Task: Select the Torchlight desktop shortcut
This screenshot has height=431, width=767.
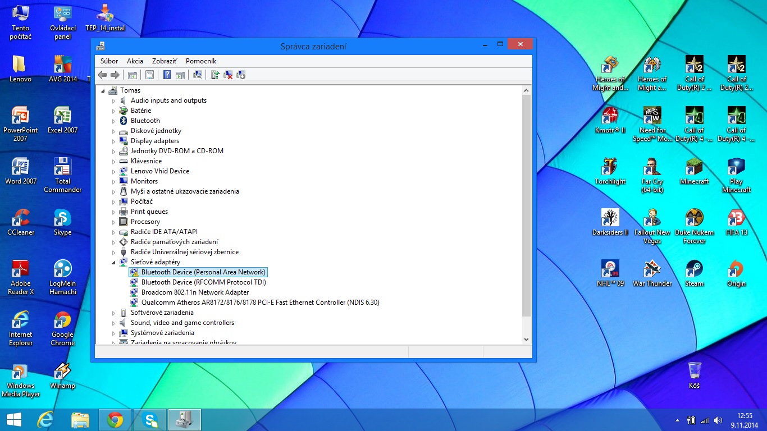Action: [610, 171]
